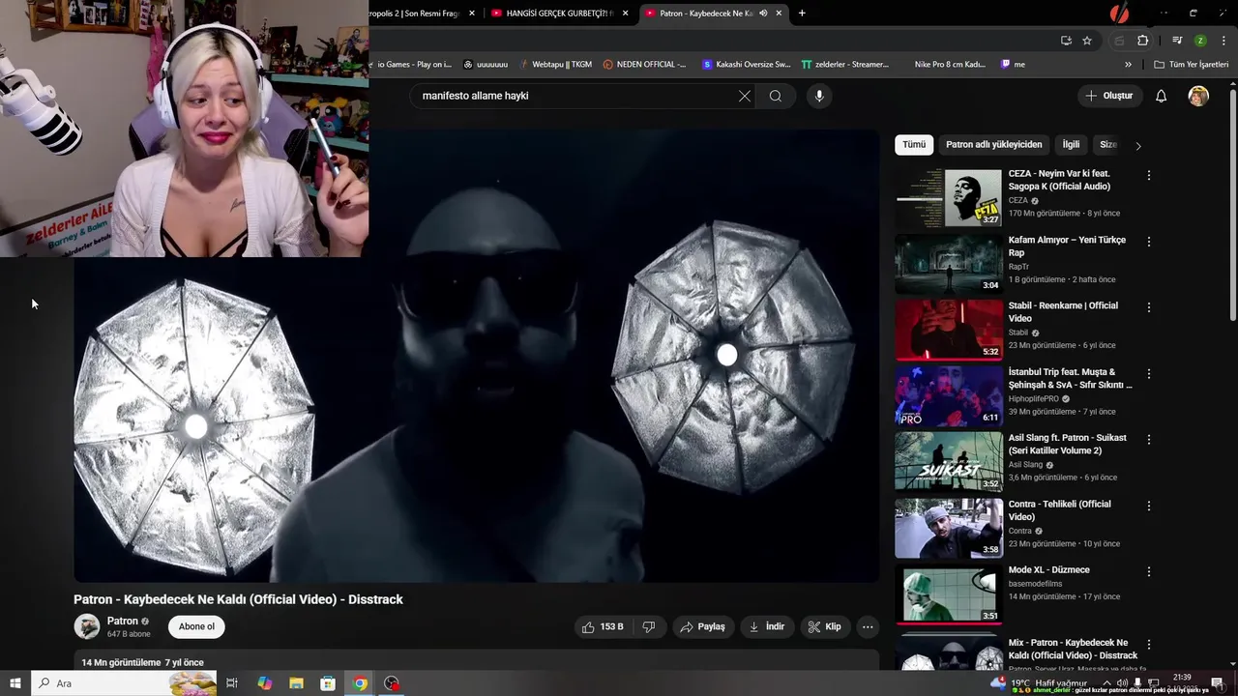
Task: Open CEZA - Neyim Var ki thumbnail
Action: click(948, 198)
